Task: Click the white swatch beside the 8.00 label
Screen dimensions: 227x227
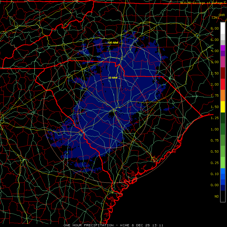Action: click(x=223, y=28)
